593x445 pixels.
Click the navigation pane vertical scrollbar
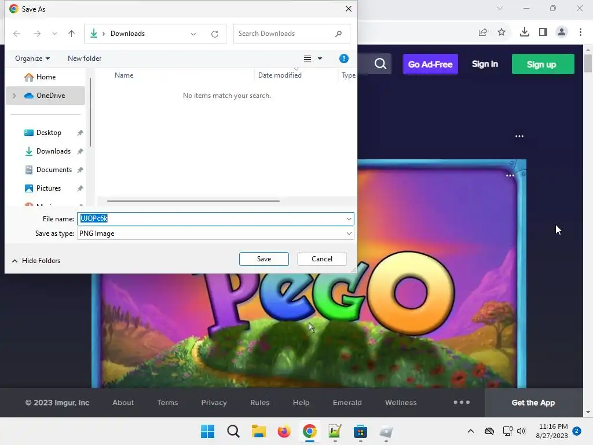[x=90, y=112]
